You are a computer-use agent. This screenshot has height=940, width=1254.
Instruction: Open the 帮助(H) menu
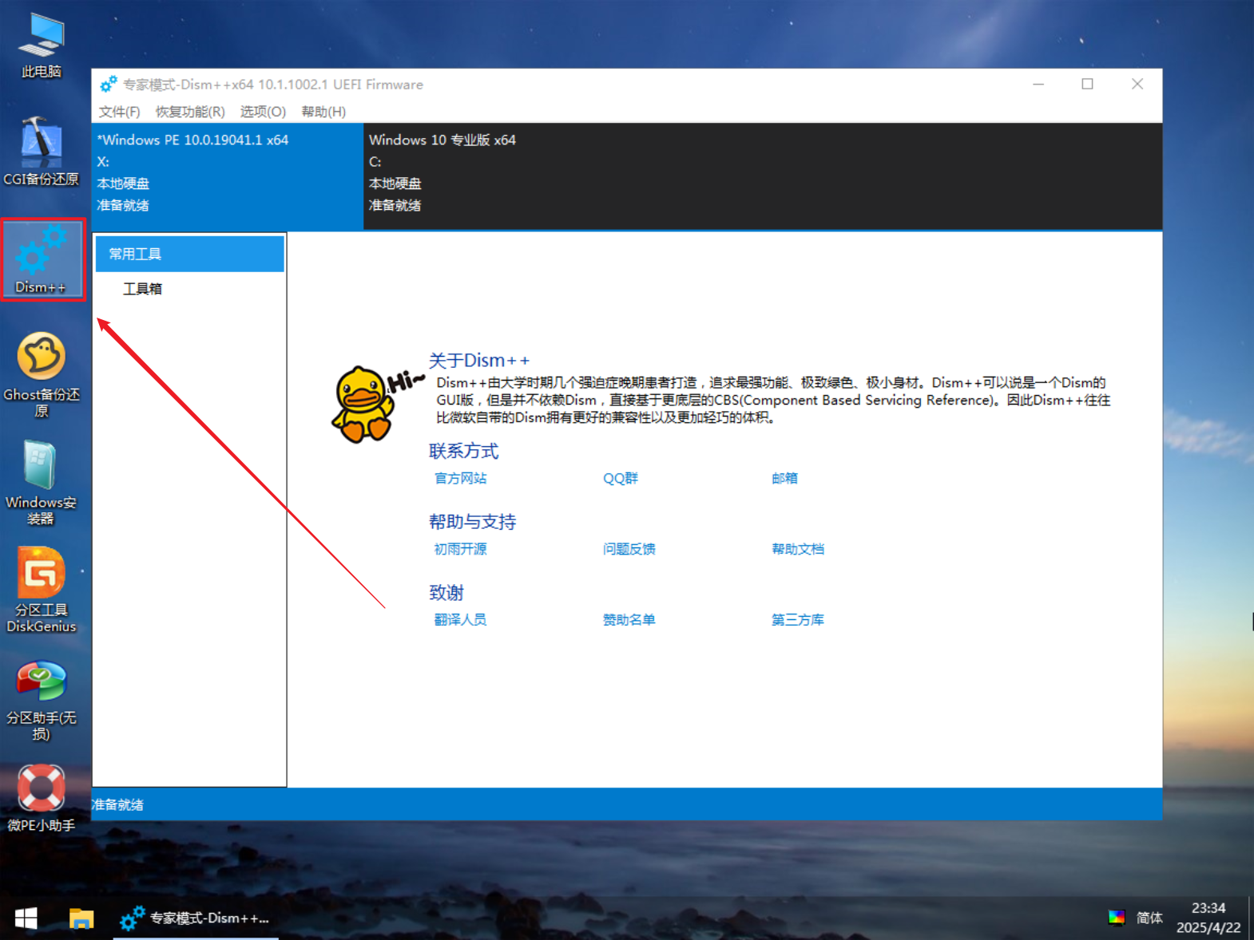pos(323,112)
